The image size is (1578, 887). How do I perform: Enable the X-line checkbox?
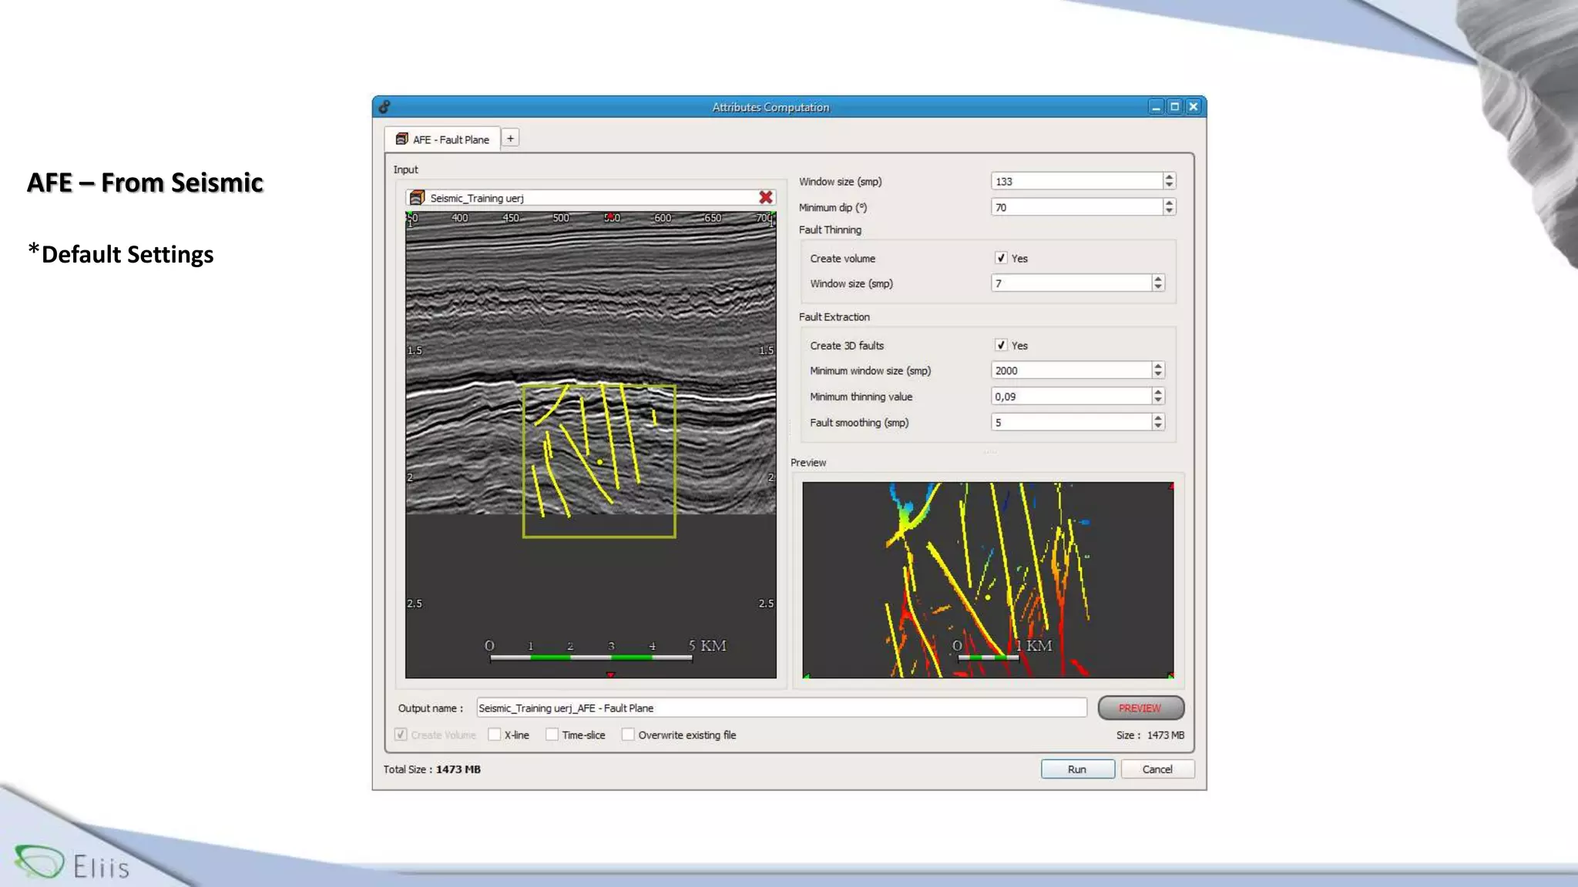coord(495,735)
